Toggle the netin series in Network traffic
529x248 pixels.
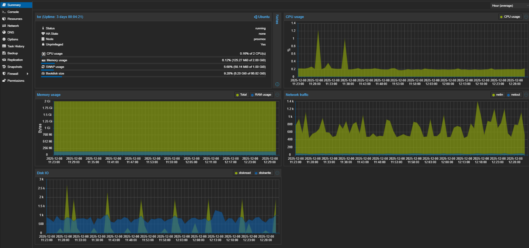[497, 95]
